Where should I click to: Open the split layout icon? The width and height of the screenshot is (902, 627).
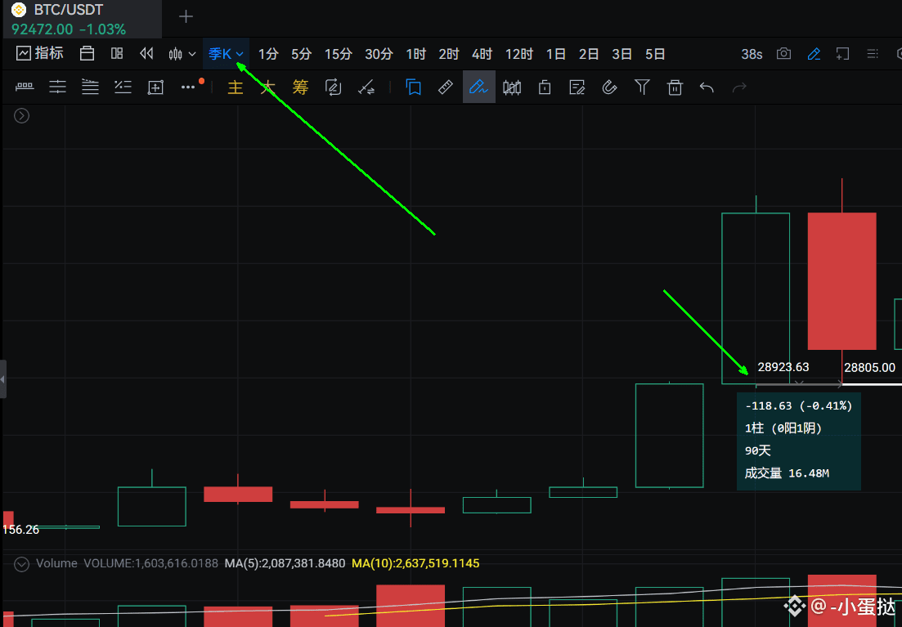coord(117,53)
